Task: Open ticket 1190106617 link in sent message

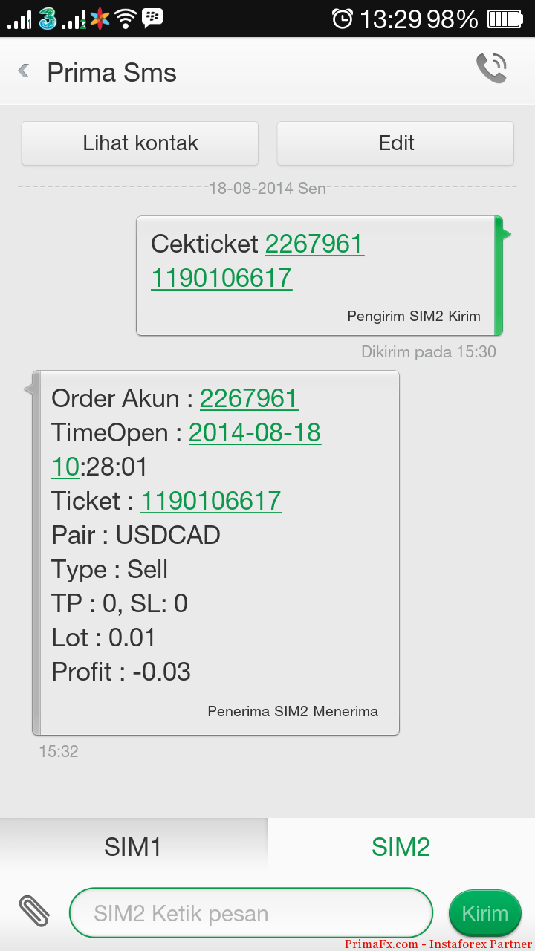Action: (x=221, y=278)
